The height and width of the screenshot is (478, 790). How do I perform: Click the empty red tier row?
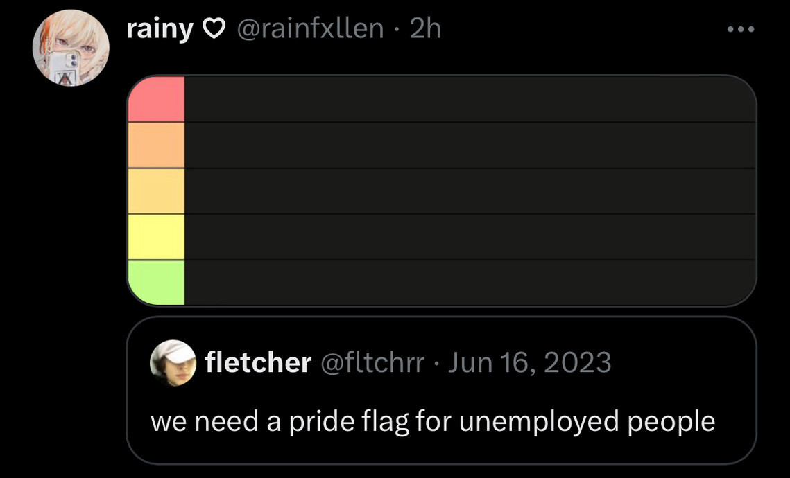[x=470, y=99]
